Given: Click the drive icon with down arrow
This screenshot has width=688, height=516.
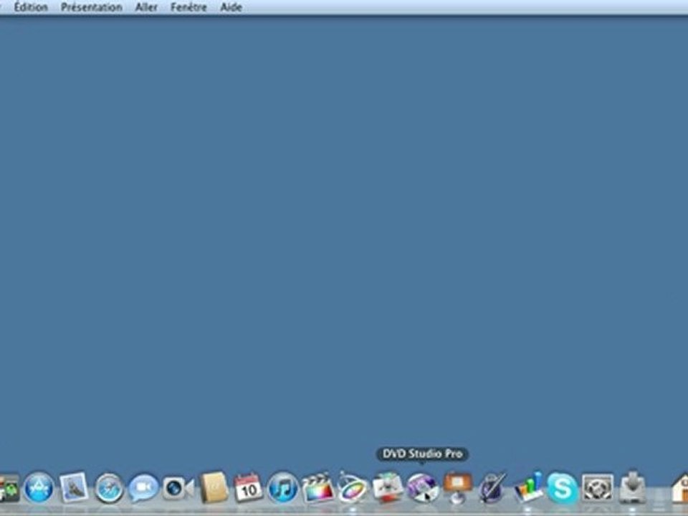Looking at the screenshot, I should 632,487.
